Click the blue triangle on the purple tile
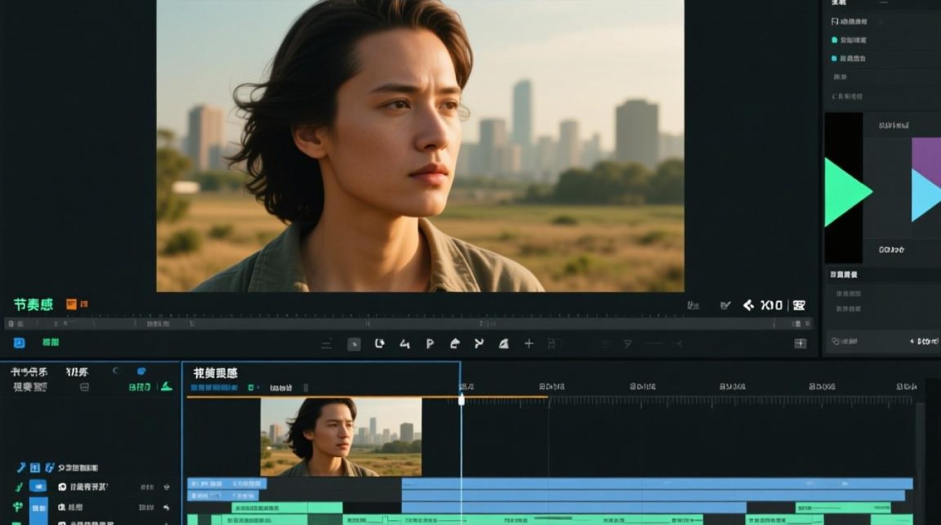The width and height of the screenshot is (941, 525). pyautogui.click(x=926, y=195)
